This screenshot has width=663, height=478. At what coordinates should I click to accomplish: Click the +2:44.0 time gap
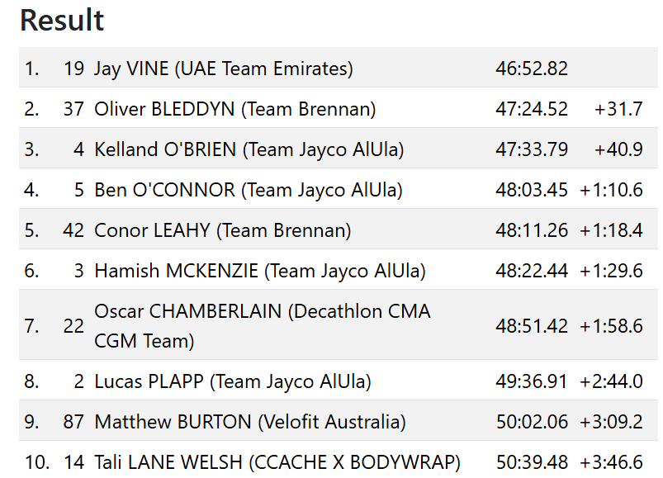click(x=611, y=381)
